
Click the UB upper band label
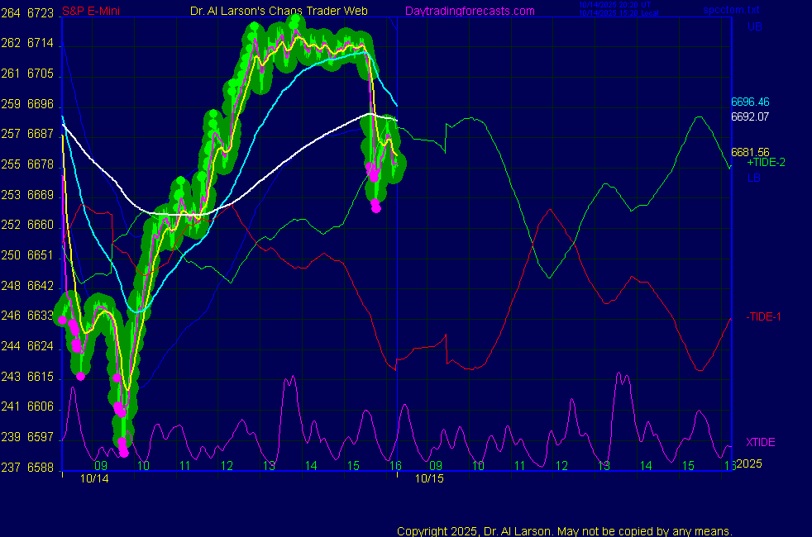754,27
